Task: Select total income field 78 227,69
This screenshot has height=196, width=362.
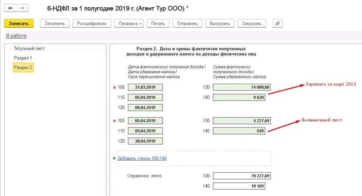Action: tap(242, 176)
